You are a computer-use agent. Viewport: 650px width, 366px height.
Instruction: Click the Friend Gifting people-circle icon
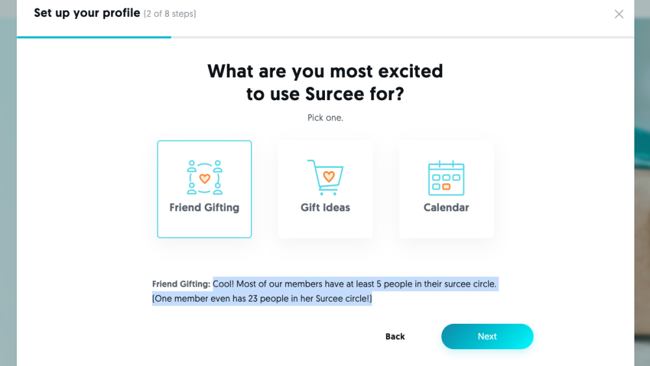[x=204, y=177]
